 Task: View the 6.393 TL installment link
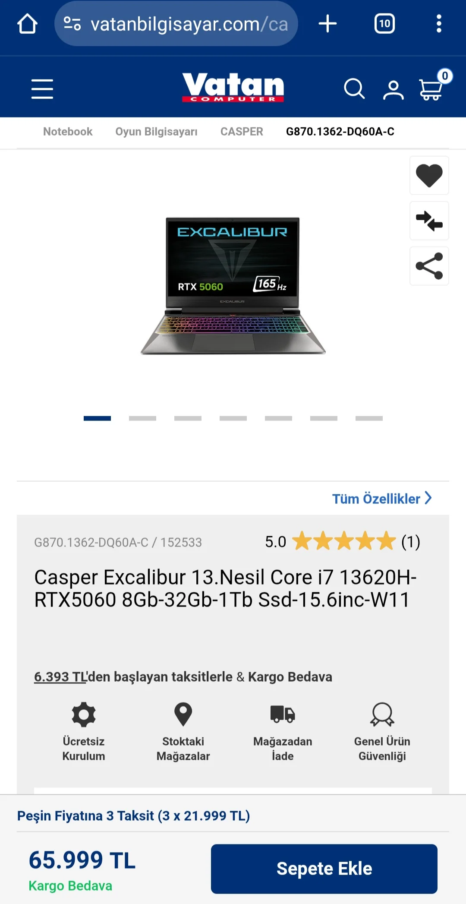tap(61, 676)
